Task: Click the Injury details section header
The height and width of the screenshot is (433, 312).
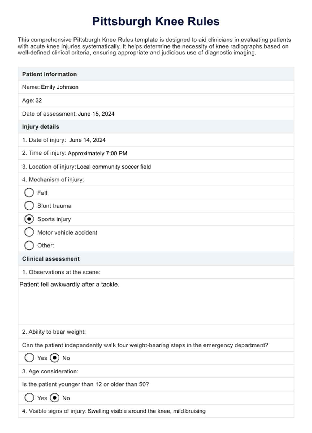Action: (x=41, y=127)
